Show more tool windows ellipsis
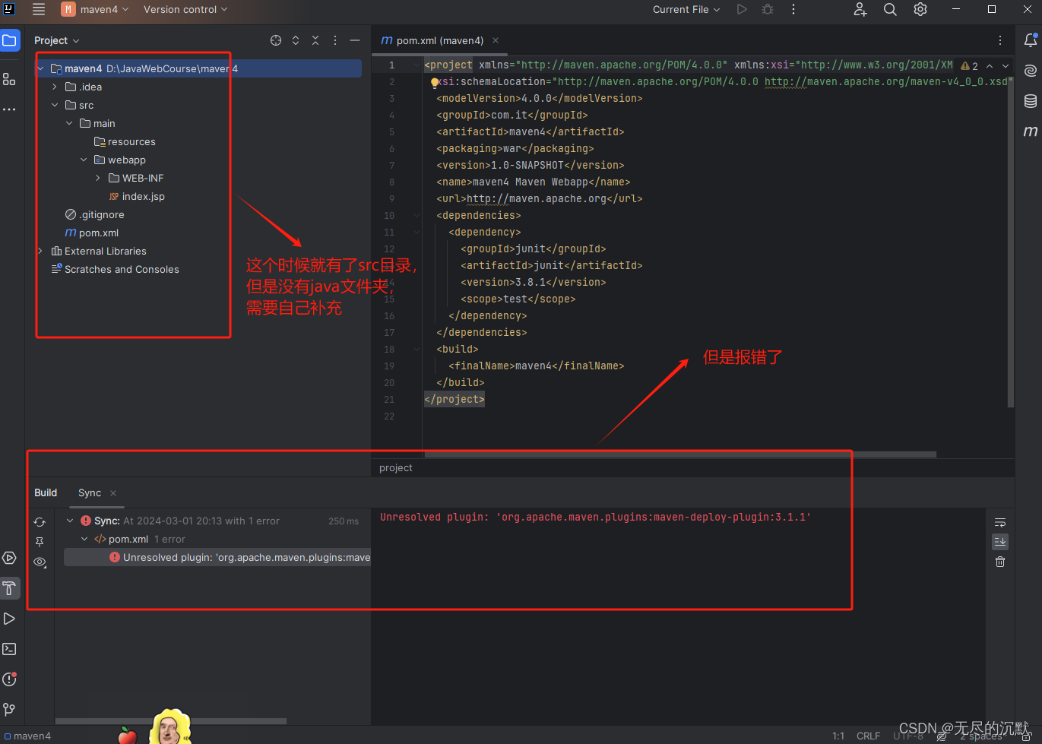 tap(9, 109)
